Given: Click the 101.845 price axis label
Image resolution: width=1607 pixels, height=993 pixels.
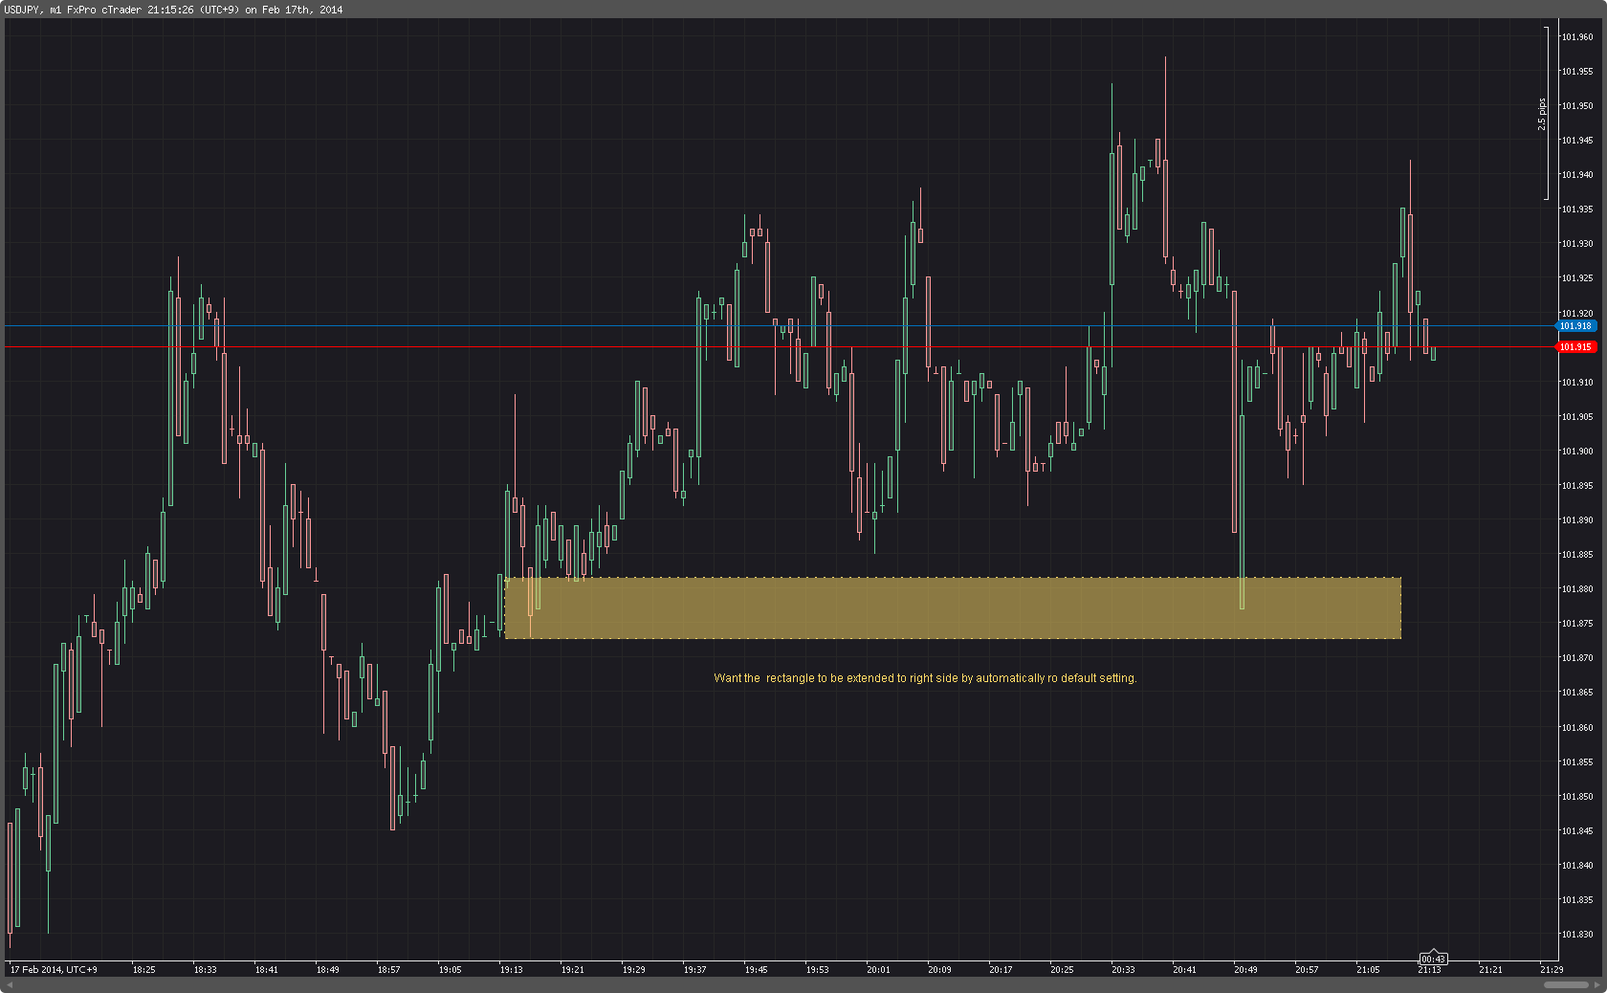Looking at the screenshot, I should tap(1577, 831).
